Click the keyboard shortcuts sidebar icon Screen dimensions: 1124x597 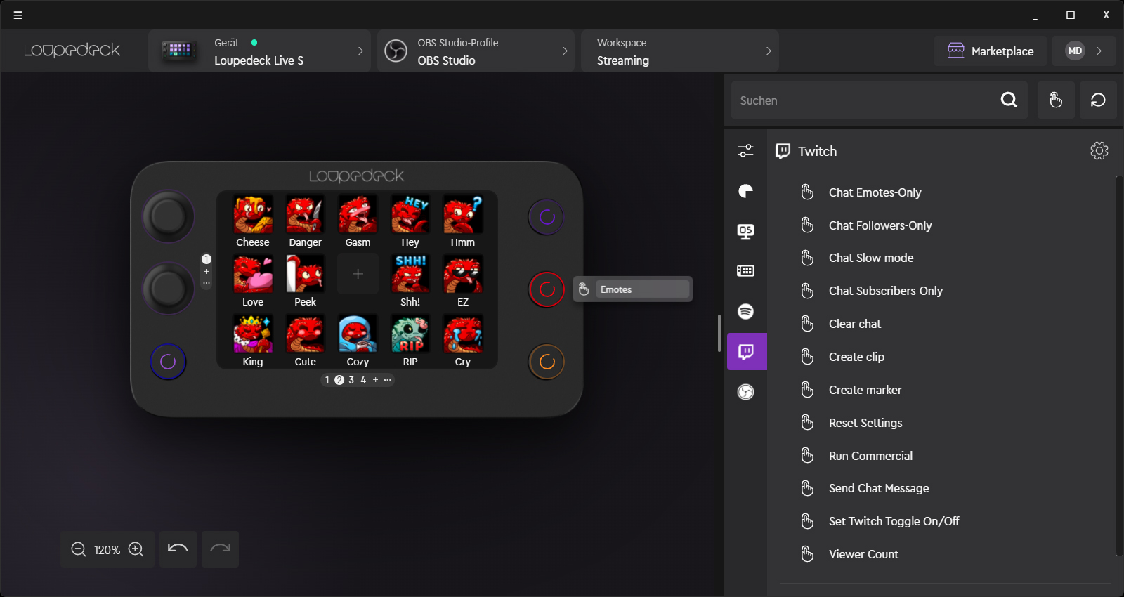click(x=746, y=271)
